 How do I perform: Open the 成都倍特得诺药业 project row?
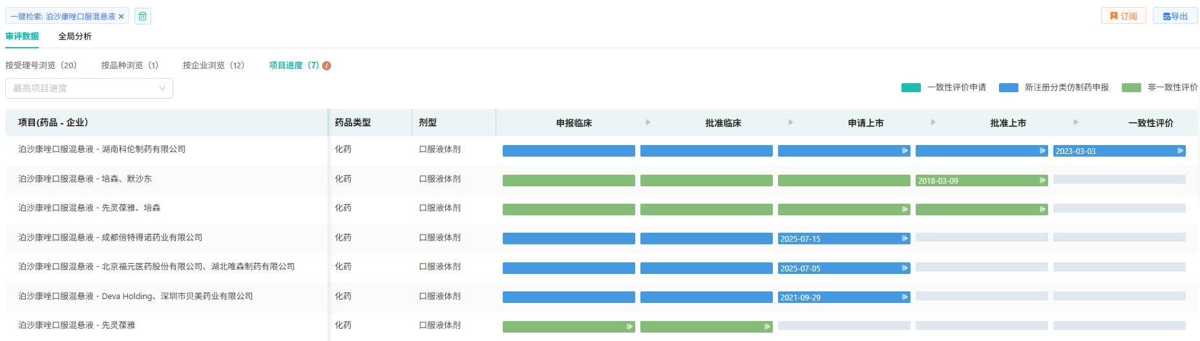tap(111, 238)
